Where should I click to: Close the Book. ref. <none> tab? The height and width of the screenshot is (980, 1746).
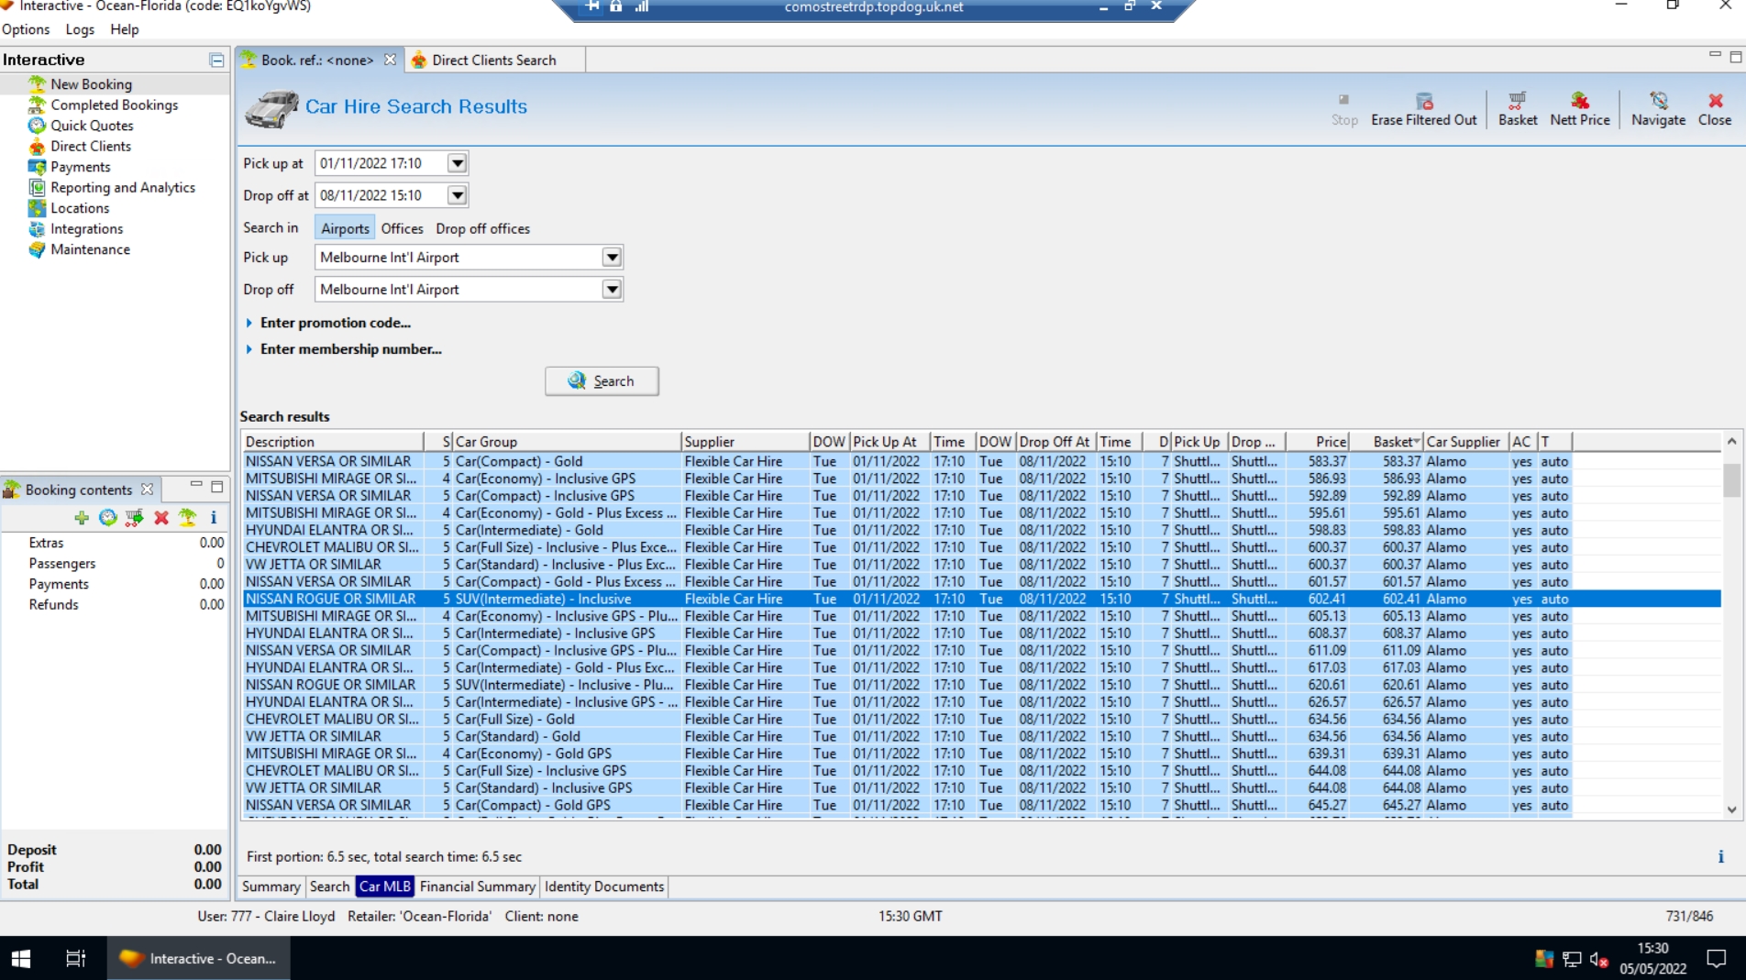391,61
